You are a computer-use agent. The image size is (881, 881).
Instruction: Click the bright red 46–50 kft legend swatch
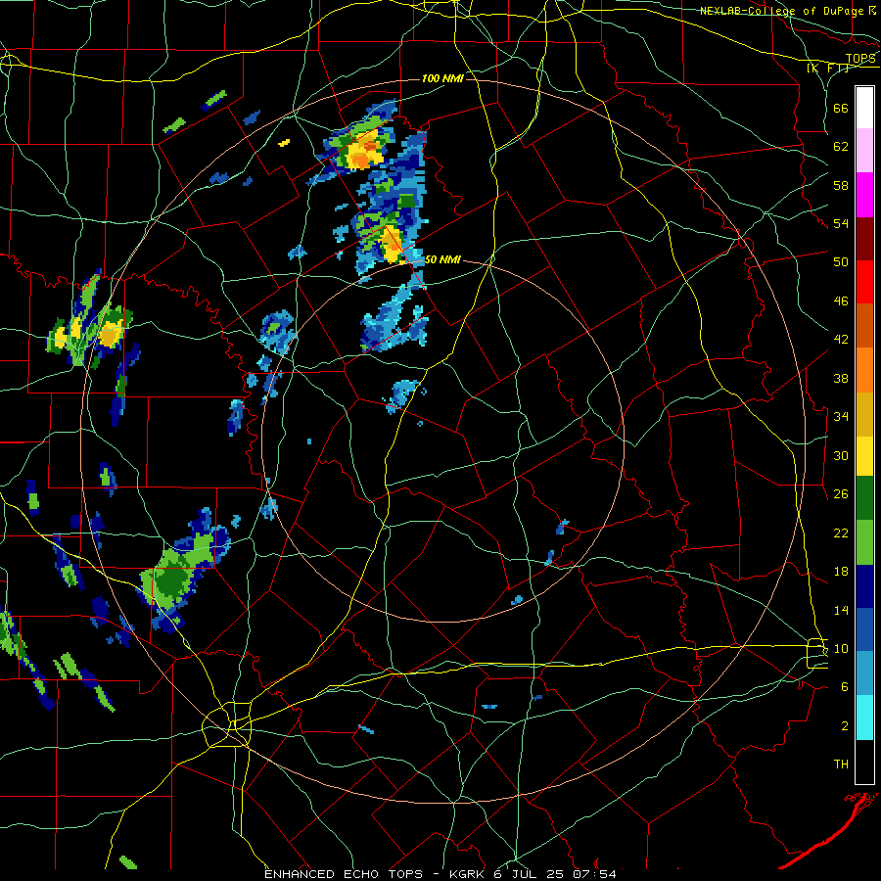(x=864, y=282)
